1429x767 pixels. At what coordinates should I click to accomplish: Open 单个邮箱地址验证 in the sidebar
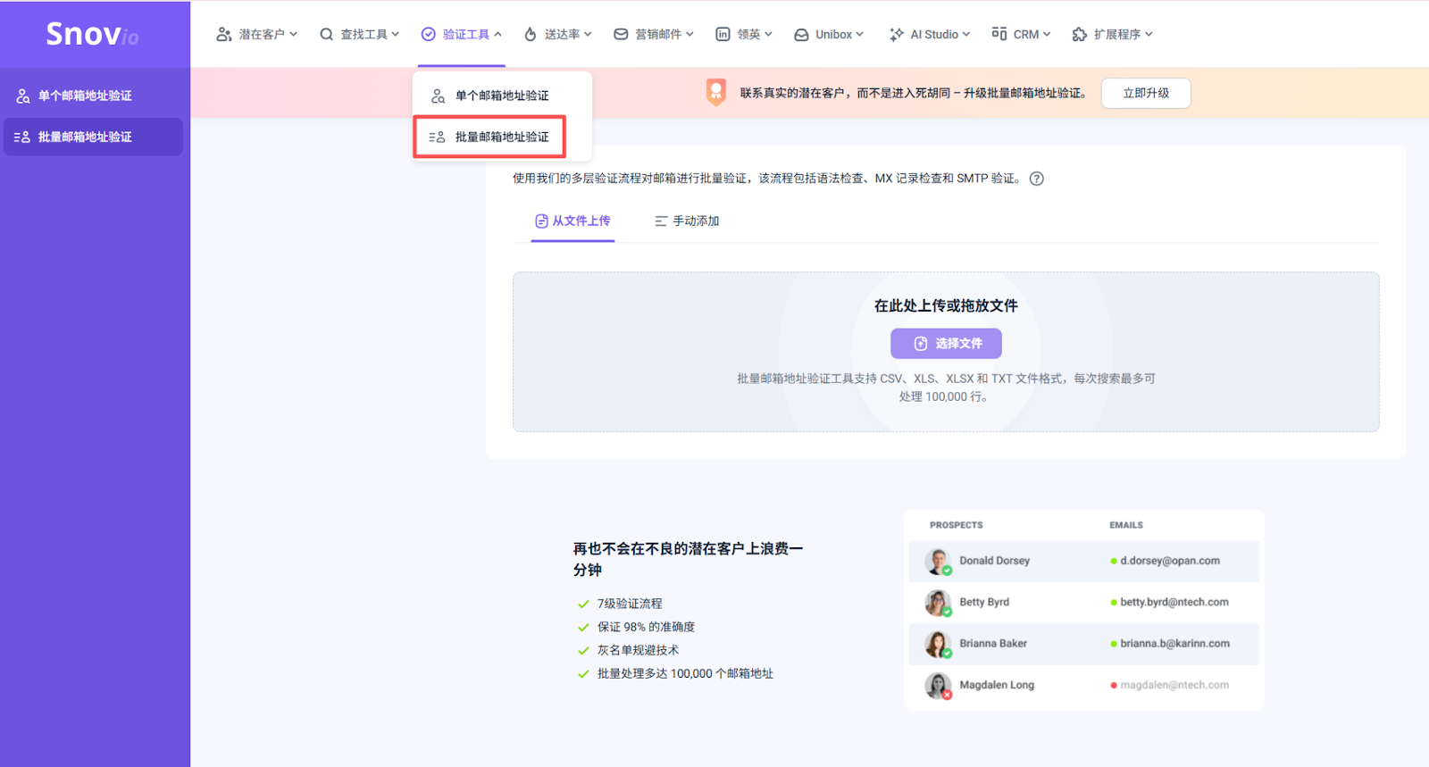pyautogui.click(x=94, y=96)
